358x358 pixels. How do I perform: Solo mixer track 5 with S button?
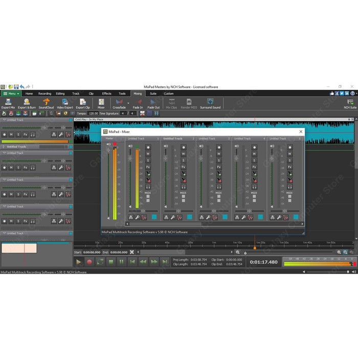coord(289,160)
